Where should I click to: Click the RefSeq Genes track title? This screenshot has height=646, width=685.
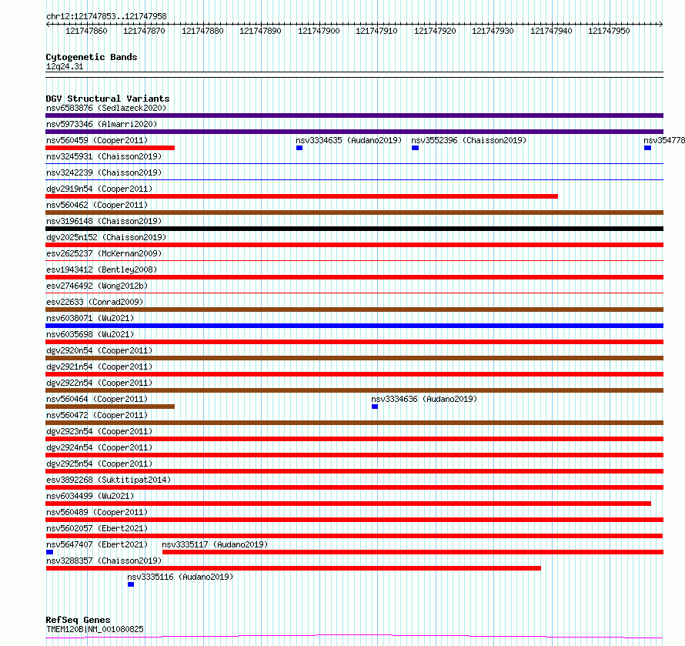tap(78, 620)
